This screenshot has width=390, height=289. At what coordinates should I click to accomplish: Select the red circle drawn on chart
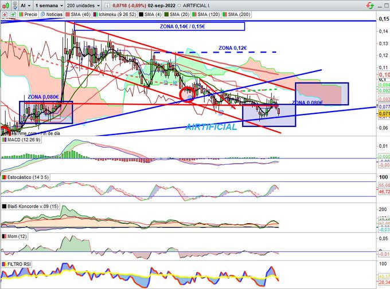tap(188, 94)
